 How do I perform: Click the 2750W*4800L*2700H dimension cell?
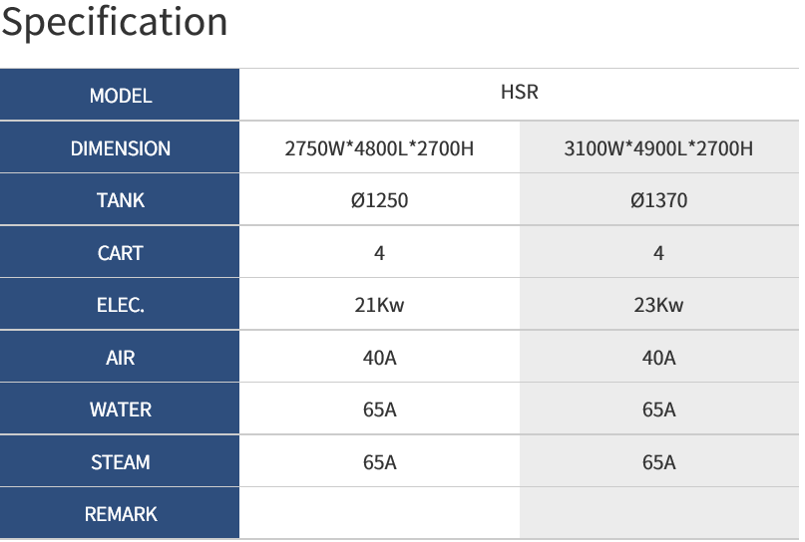tap(379, 148)
